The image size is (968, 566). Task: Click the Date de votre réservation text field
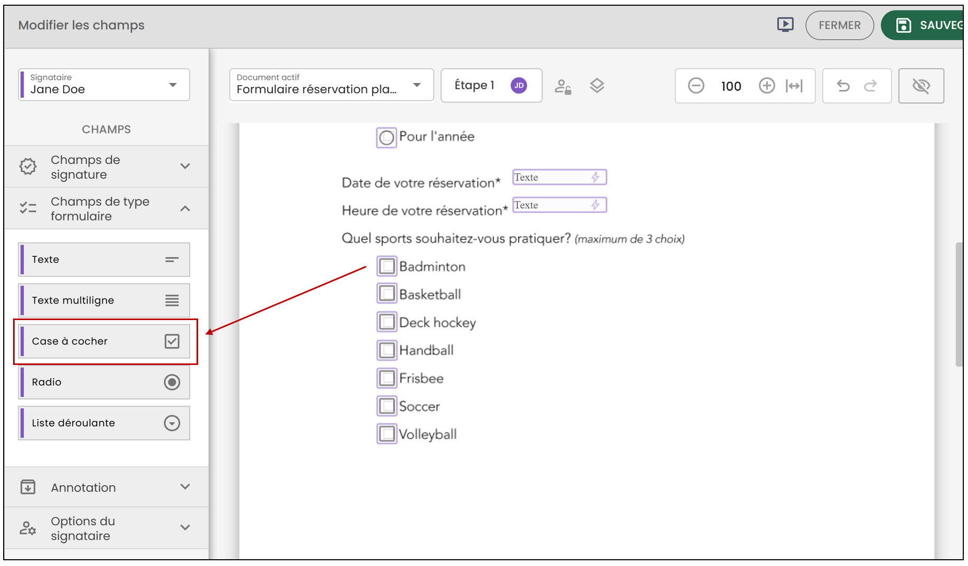pos(559,177)
